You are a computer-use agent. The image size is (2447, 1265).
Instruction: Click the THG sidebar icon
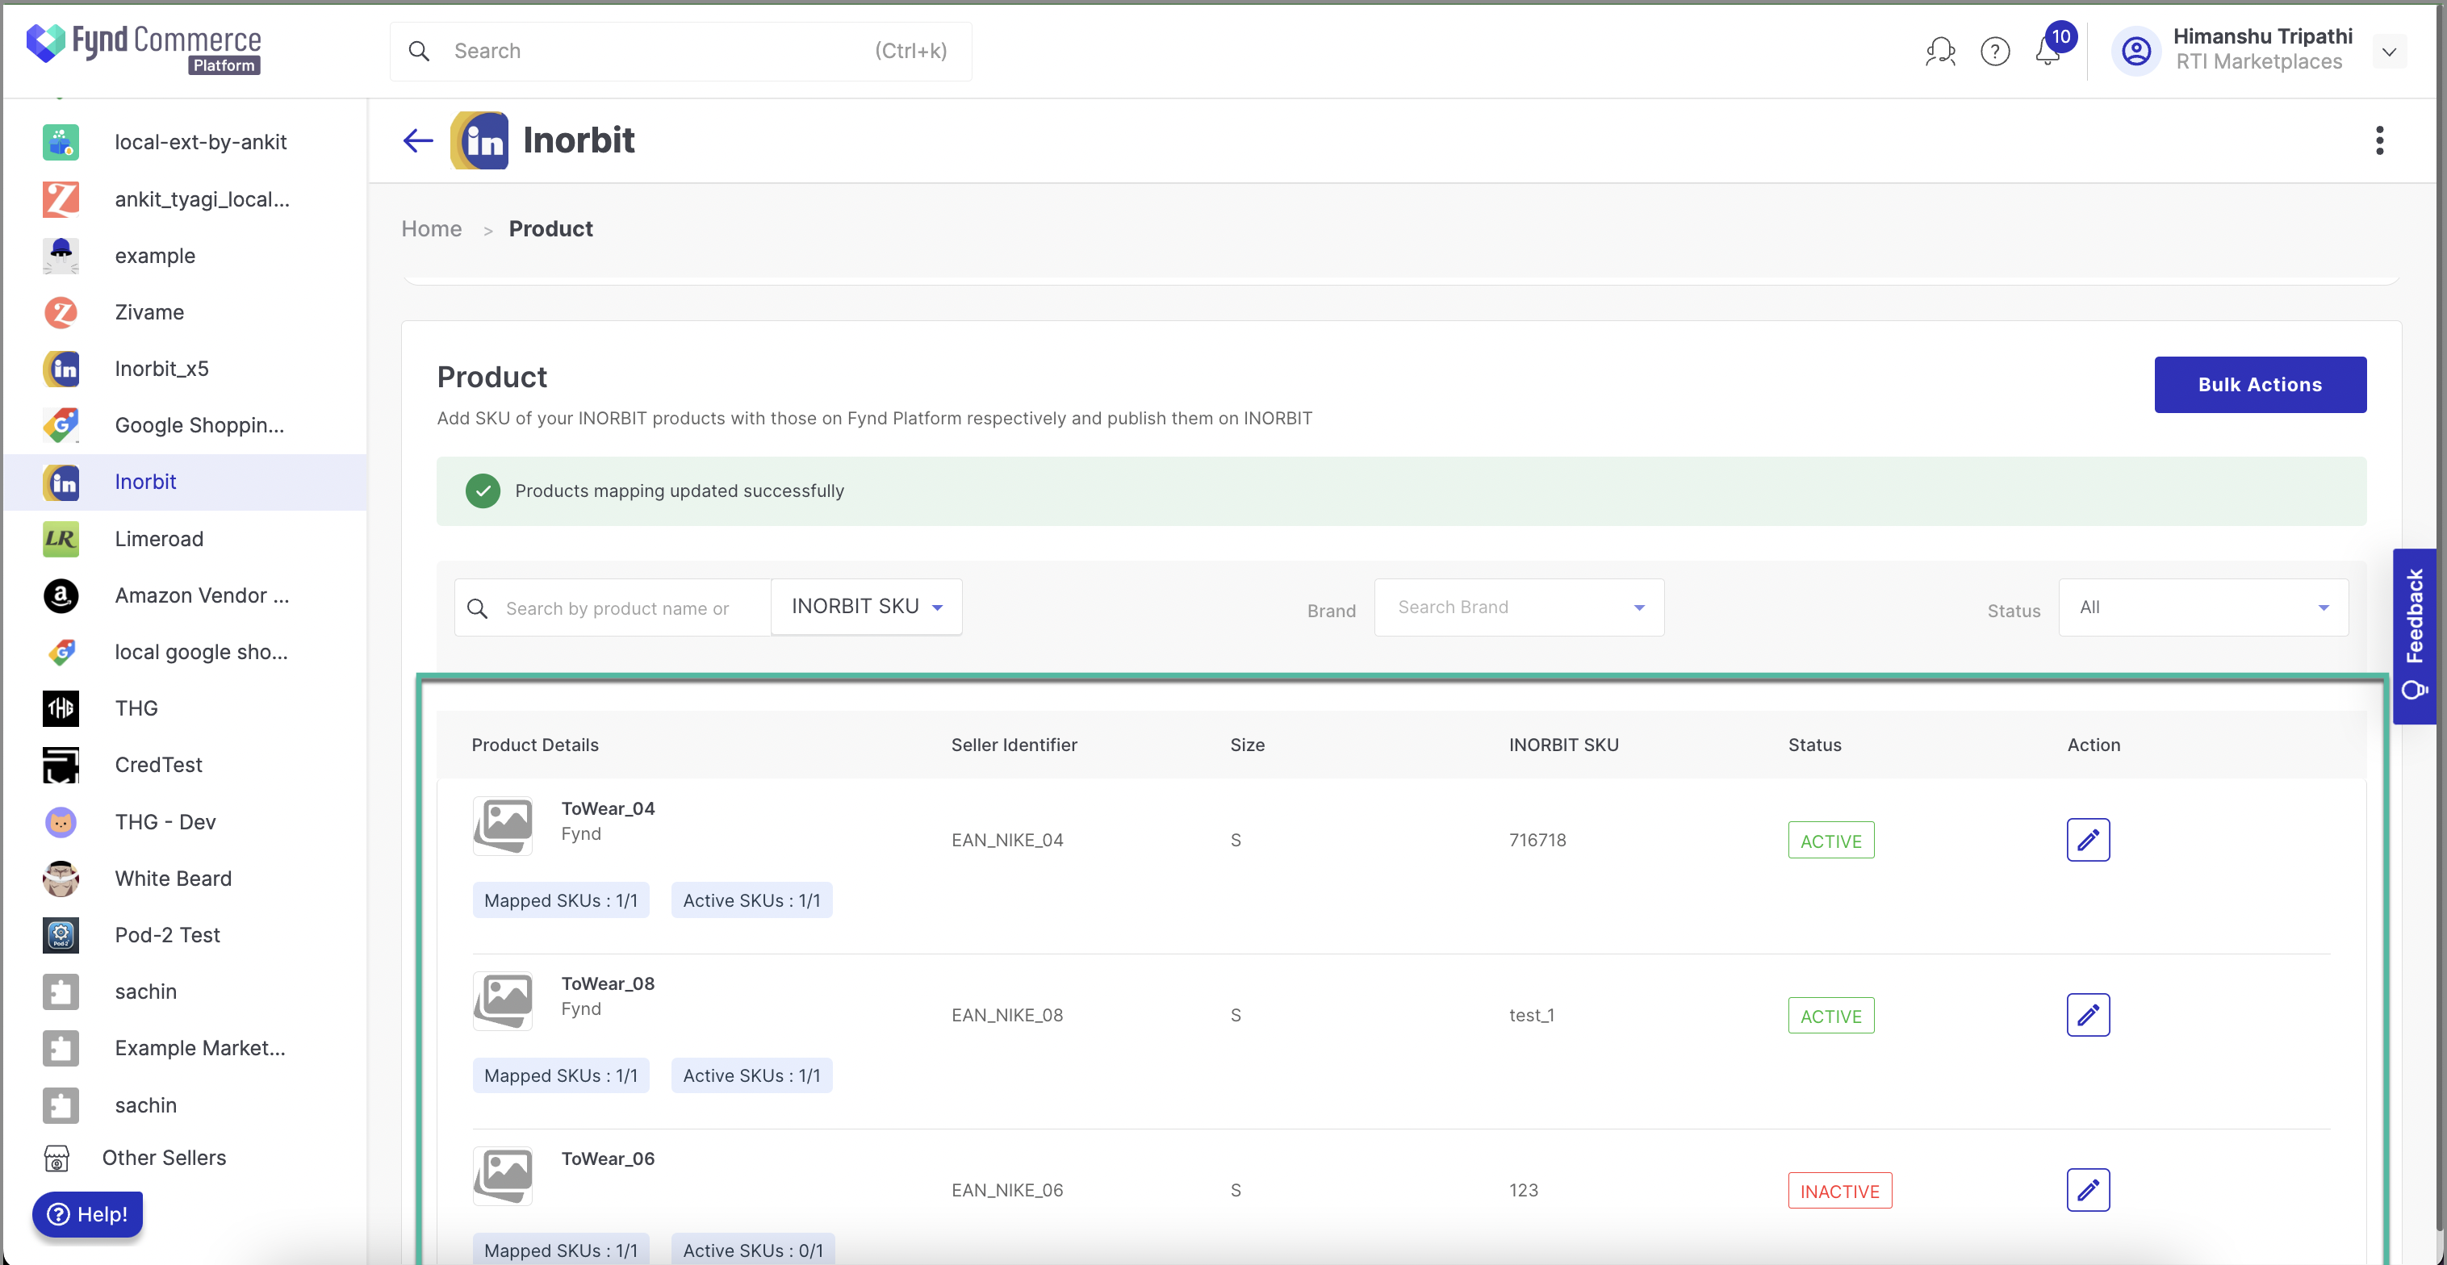click(x=61, y=708)
